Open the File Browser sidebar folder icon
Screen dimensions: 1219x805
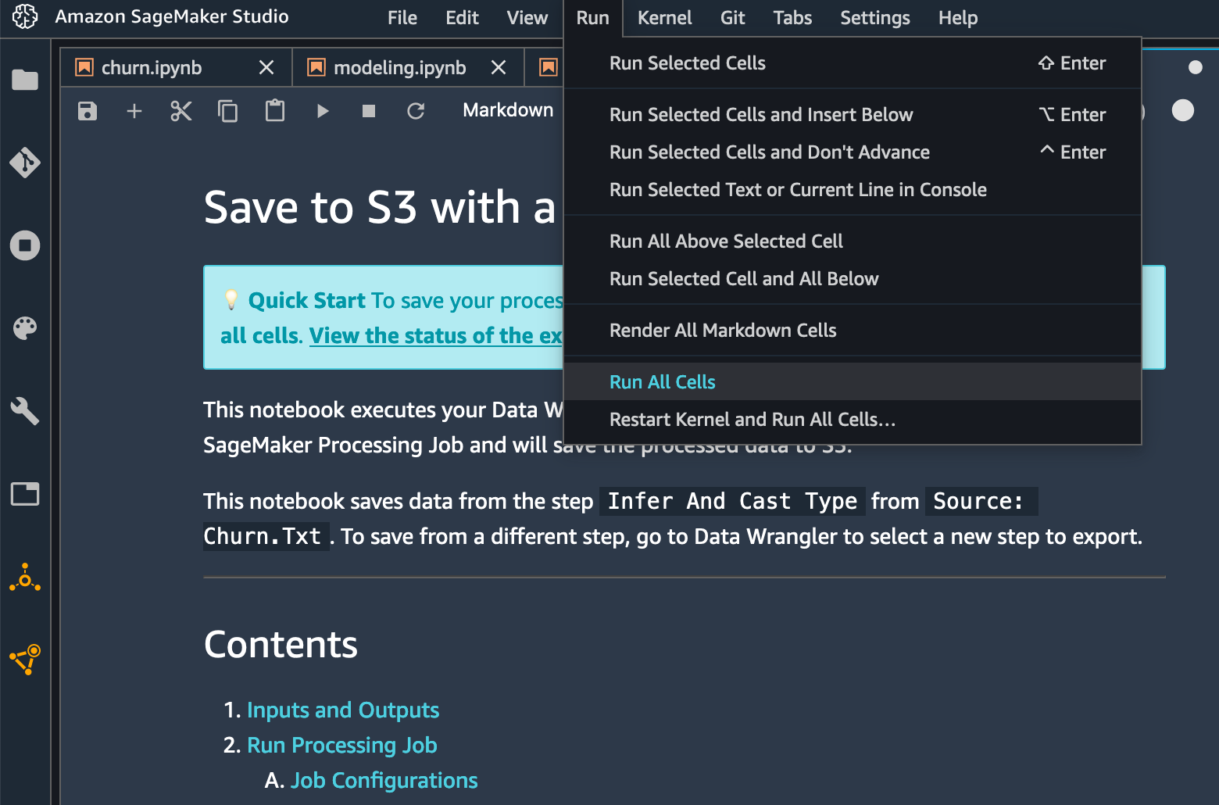click(x=25, y=80)
